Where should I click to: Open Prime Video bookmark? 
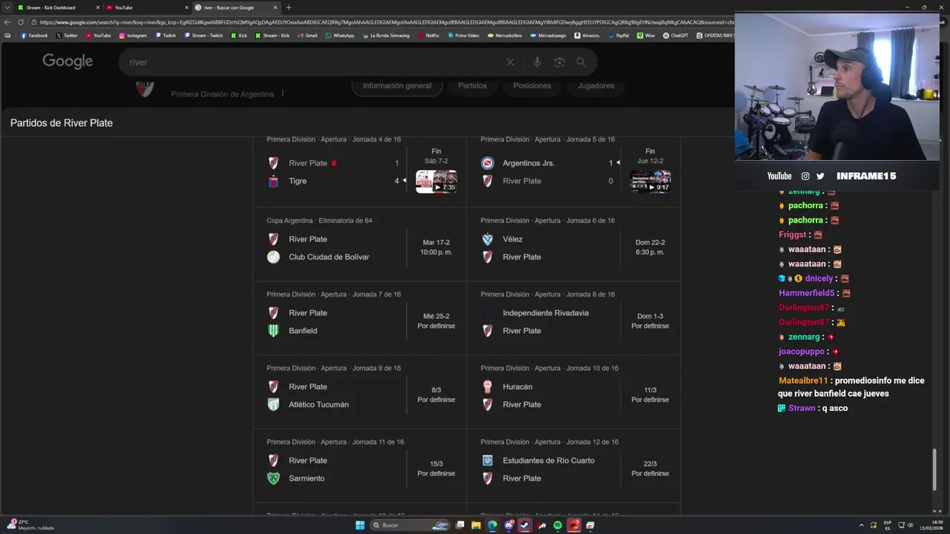463,36
